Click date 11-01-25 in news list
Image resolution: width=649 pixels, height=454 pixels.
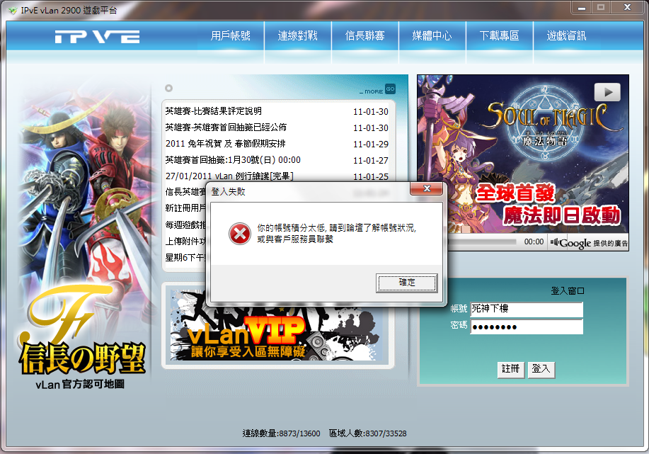pos(370,176)
